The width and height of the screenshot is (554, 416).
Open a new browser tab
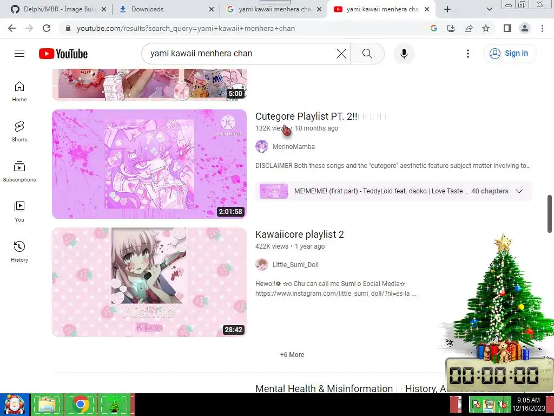[447, 9]
